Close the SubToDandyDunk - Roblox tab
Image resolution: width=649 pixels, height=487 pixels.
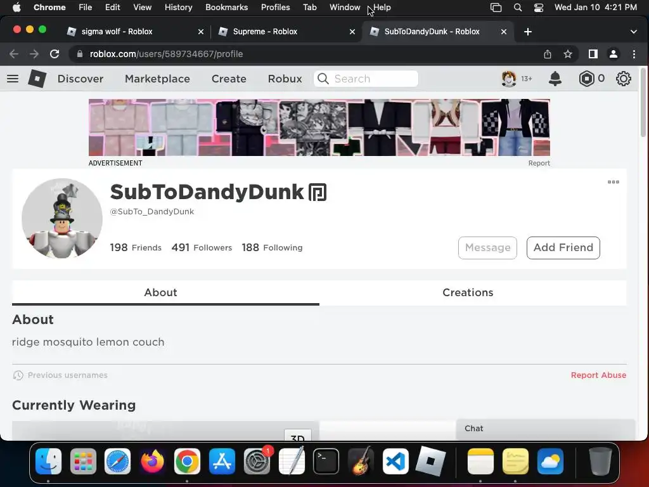click(x=504, y=32)
